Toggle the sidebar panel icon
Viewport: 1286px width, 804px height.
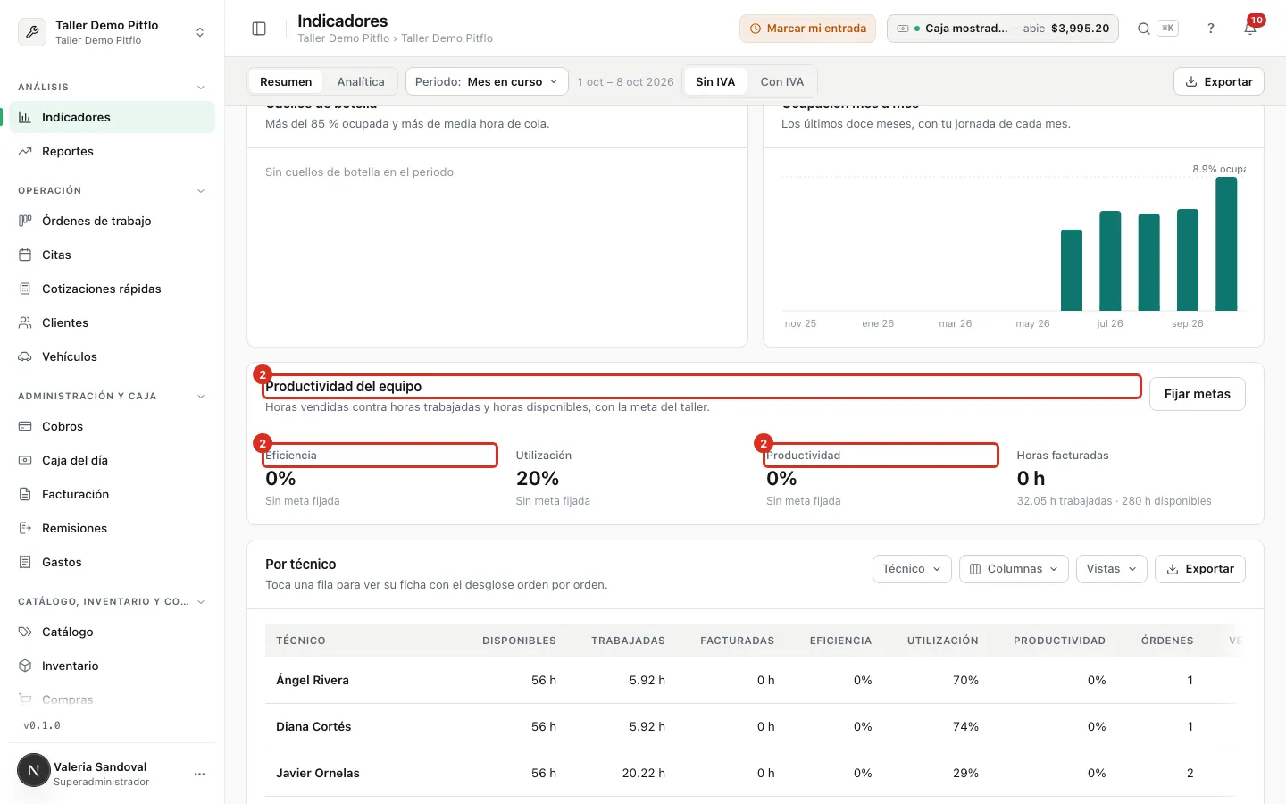coord(259,29)
